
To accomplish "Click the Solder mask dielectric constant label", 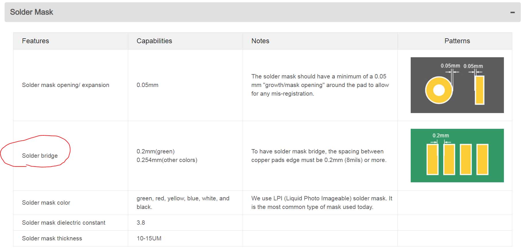I will [x=64, y=223].
